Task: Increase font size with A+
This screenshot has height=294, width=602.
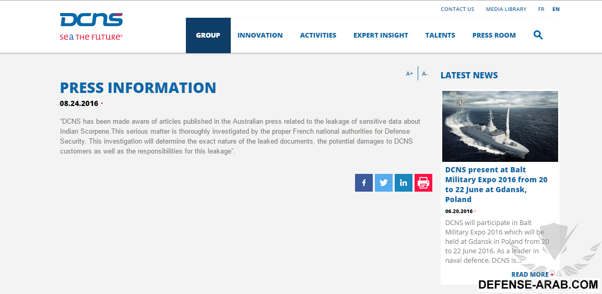Action: (410, 74)
